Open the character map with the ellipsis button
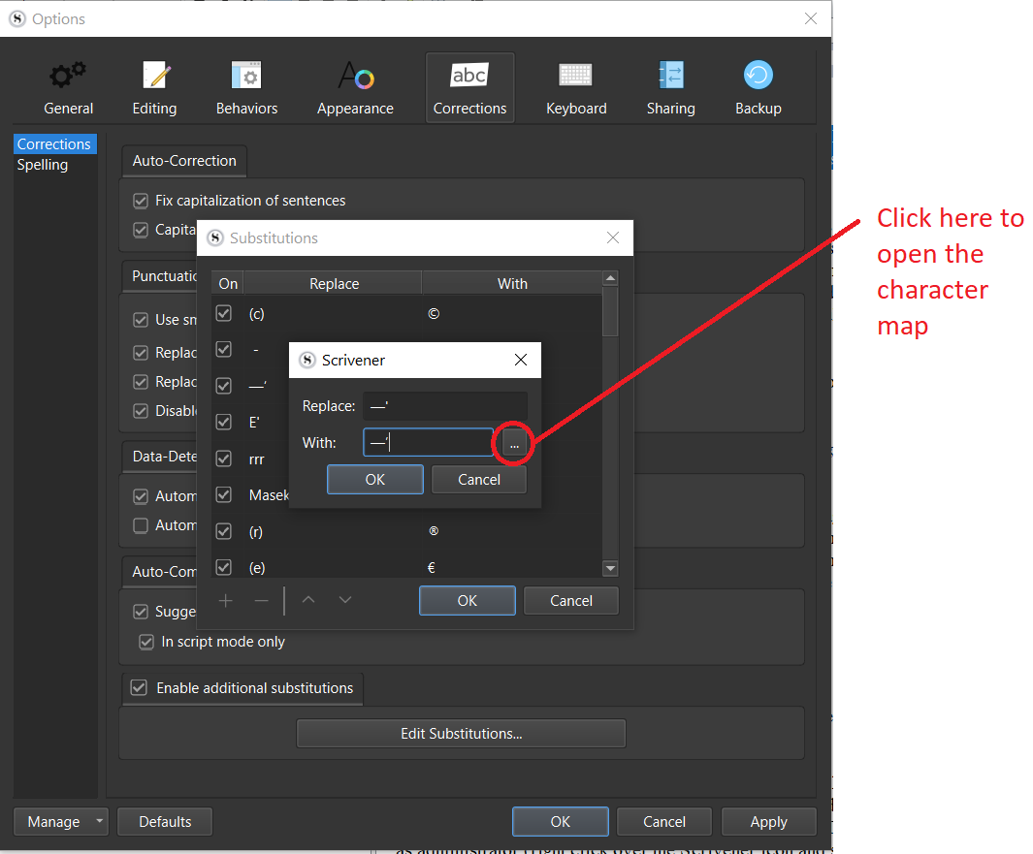This screenshot has height=854, width=1033. [514, 443]
